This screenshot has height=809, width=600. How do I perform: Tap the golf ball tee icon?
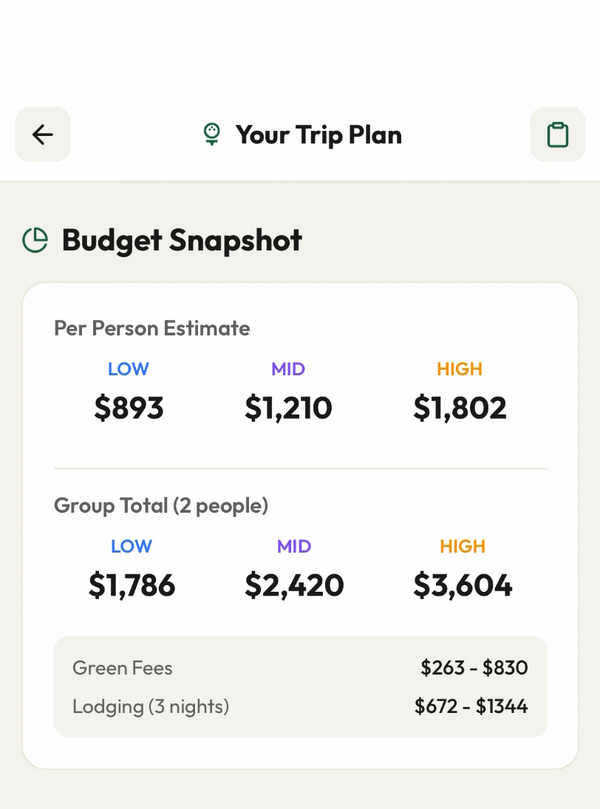(x=212, y=134)
